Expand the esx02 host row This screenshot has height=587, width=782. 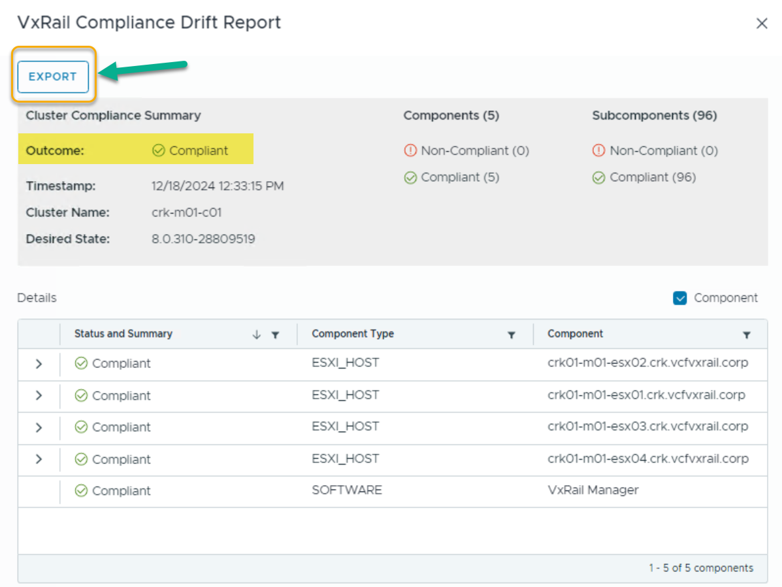39,363
